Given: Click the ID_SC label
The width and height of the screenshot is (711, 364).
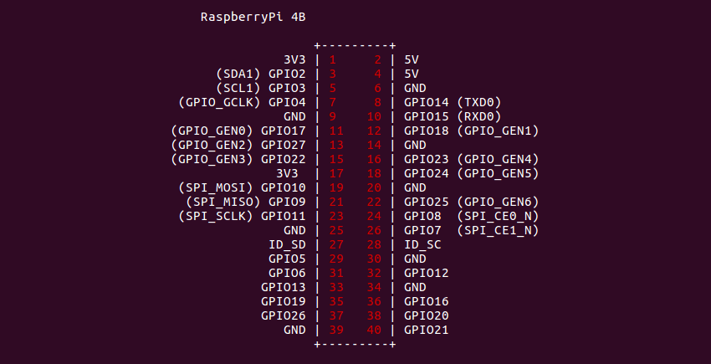Looking at the screenshot, I should tap(422, 245).
